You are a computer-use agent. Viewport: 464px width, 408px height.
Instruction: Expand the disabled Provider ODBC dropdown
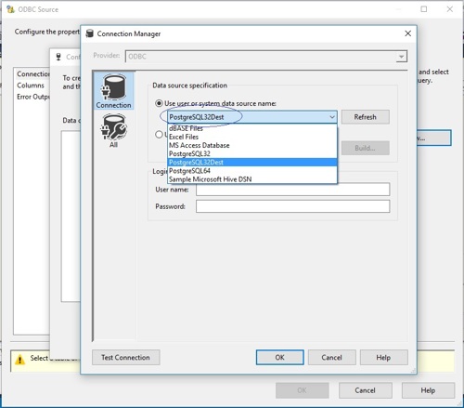(401, 57)
